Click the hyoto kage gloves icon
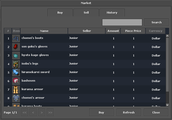 (16, 55)
